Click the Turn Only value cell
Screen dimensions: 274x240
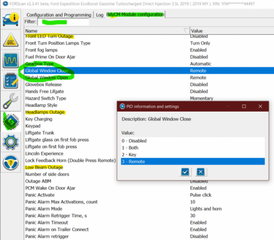[200, 43]
